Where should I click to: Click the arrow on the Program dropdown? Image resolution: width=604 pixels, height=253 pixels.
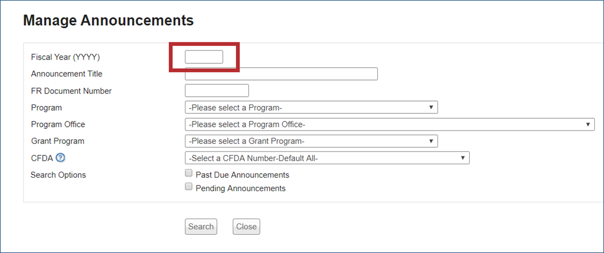point(431,107)
